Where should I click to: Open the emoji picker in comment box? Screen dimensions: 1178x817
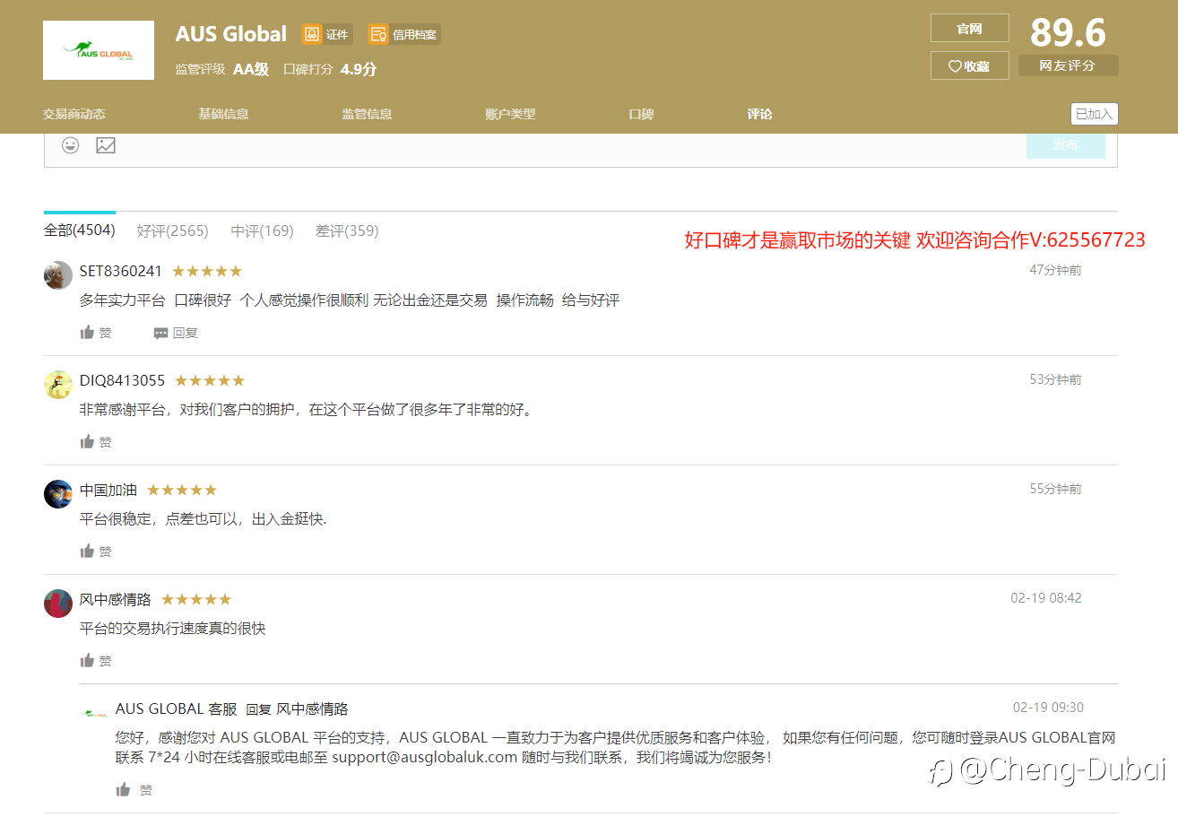point(70,144)
